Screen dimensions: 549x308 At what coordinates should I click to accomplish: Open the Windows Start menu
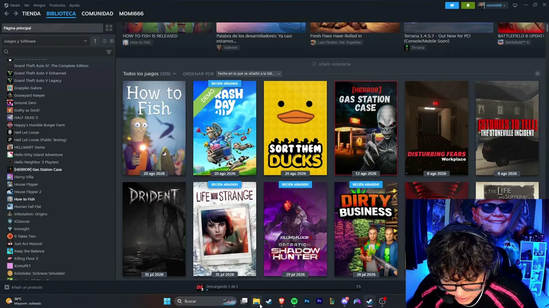[x=167, y=301]
